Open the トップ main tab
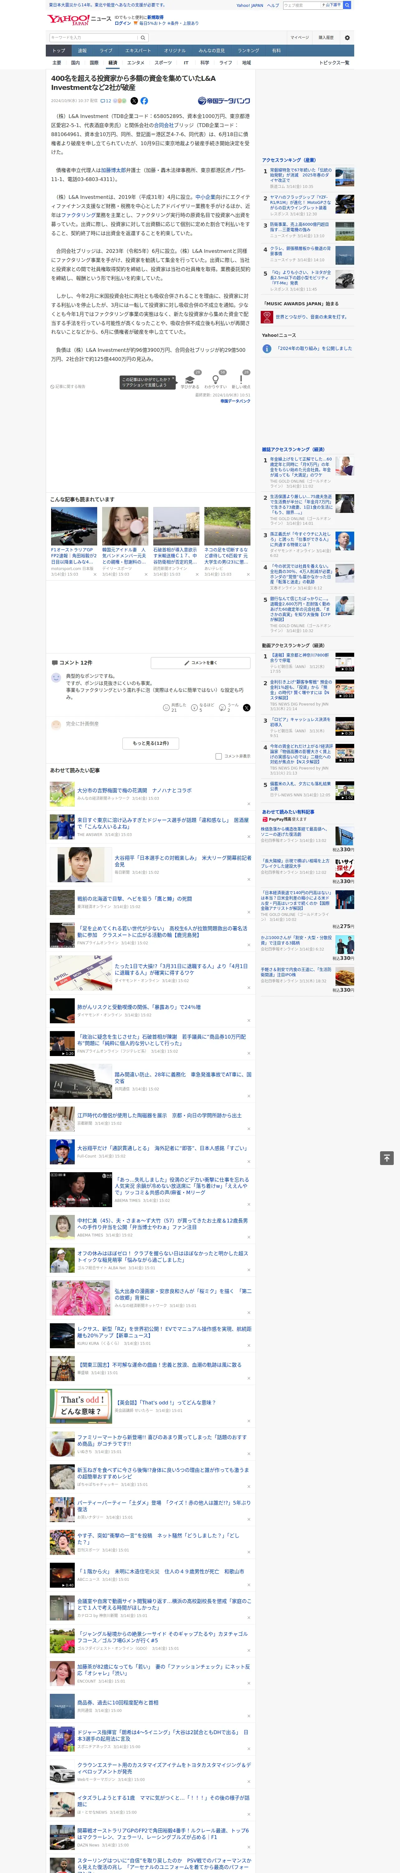This screenshot has height=1873, width=400. coord(59,51)
